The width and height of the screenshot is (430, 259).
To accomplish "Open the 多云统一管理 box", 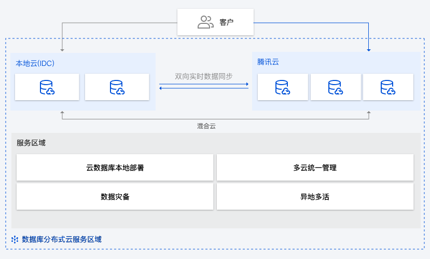I will pos(315,168).
